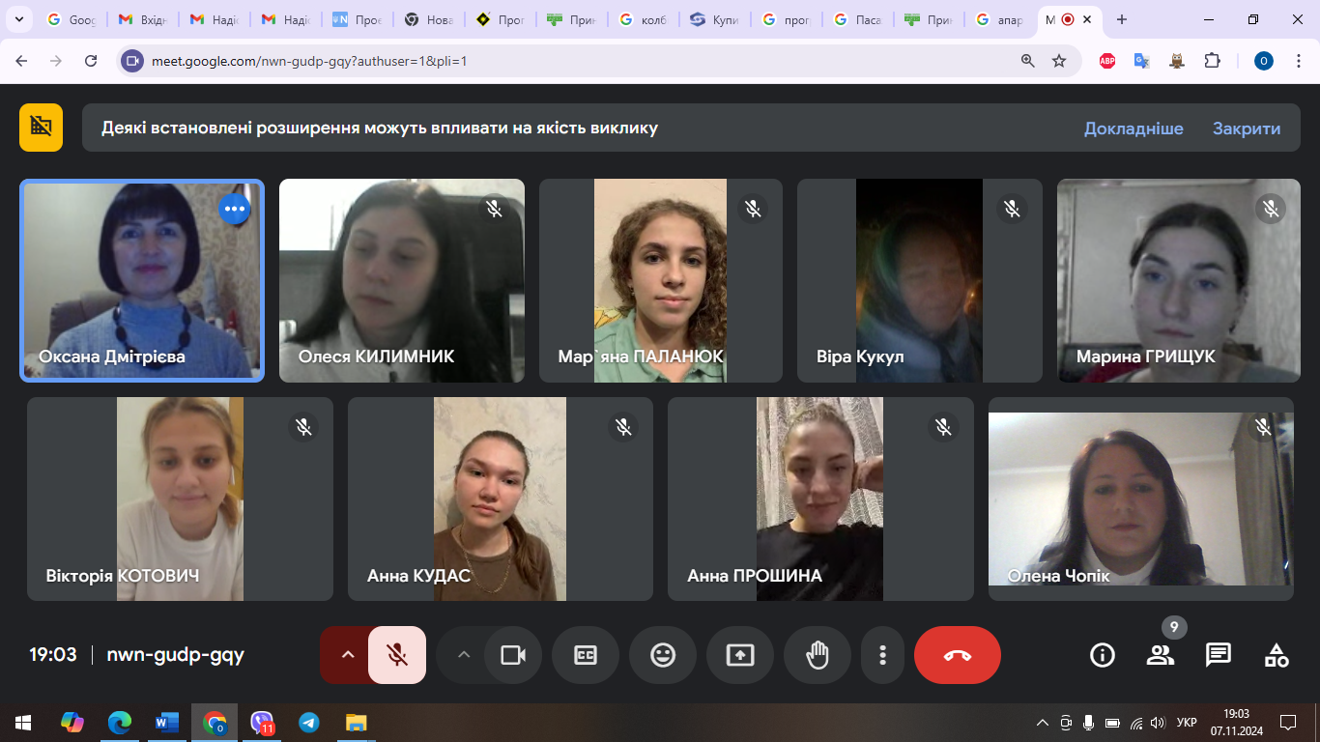Open the activities shapes icon
The height and width of the screenshot is (742, 1320).
coord(1276,655)
